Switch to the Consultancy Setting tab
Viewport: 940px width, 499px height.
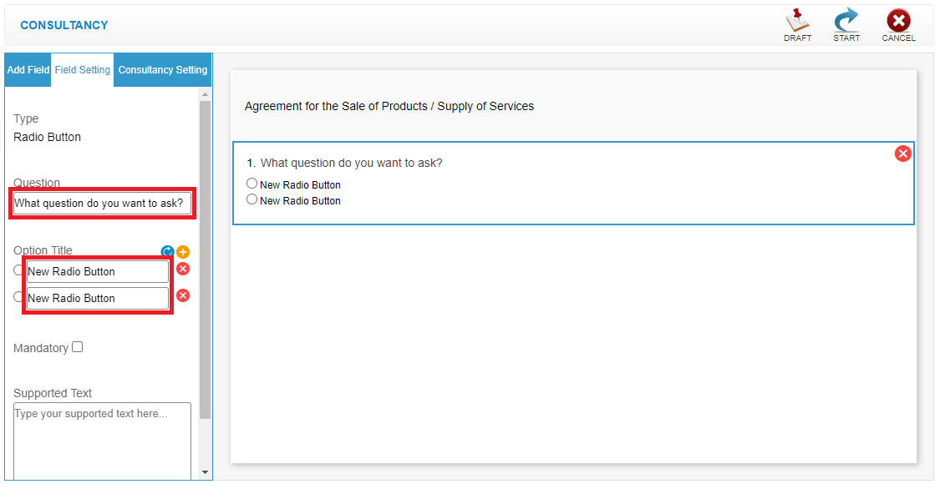click(162, 70)
